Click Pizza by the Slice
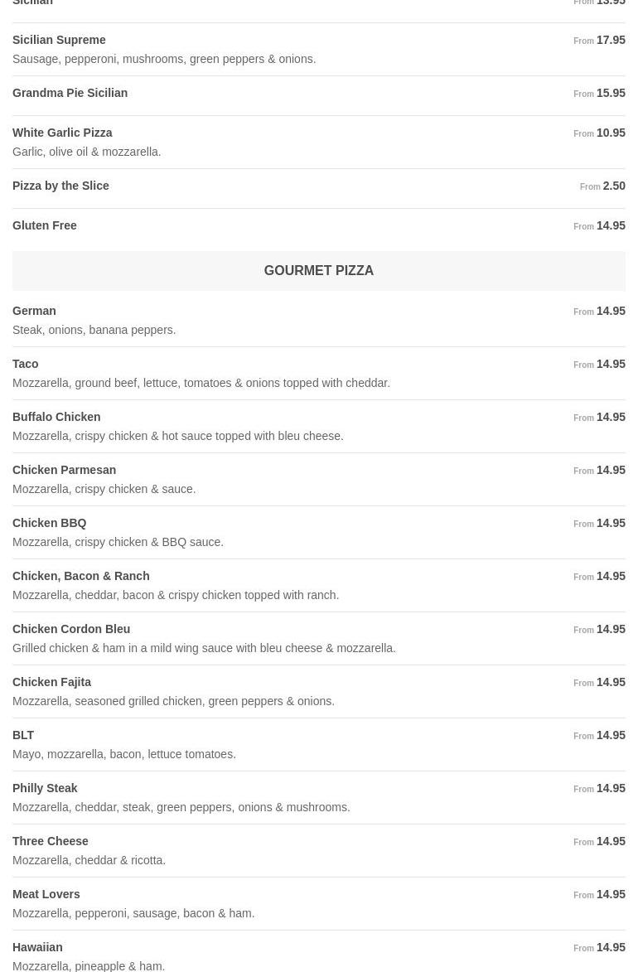Screen dimensions: 638x972 click(60, 186)
